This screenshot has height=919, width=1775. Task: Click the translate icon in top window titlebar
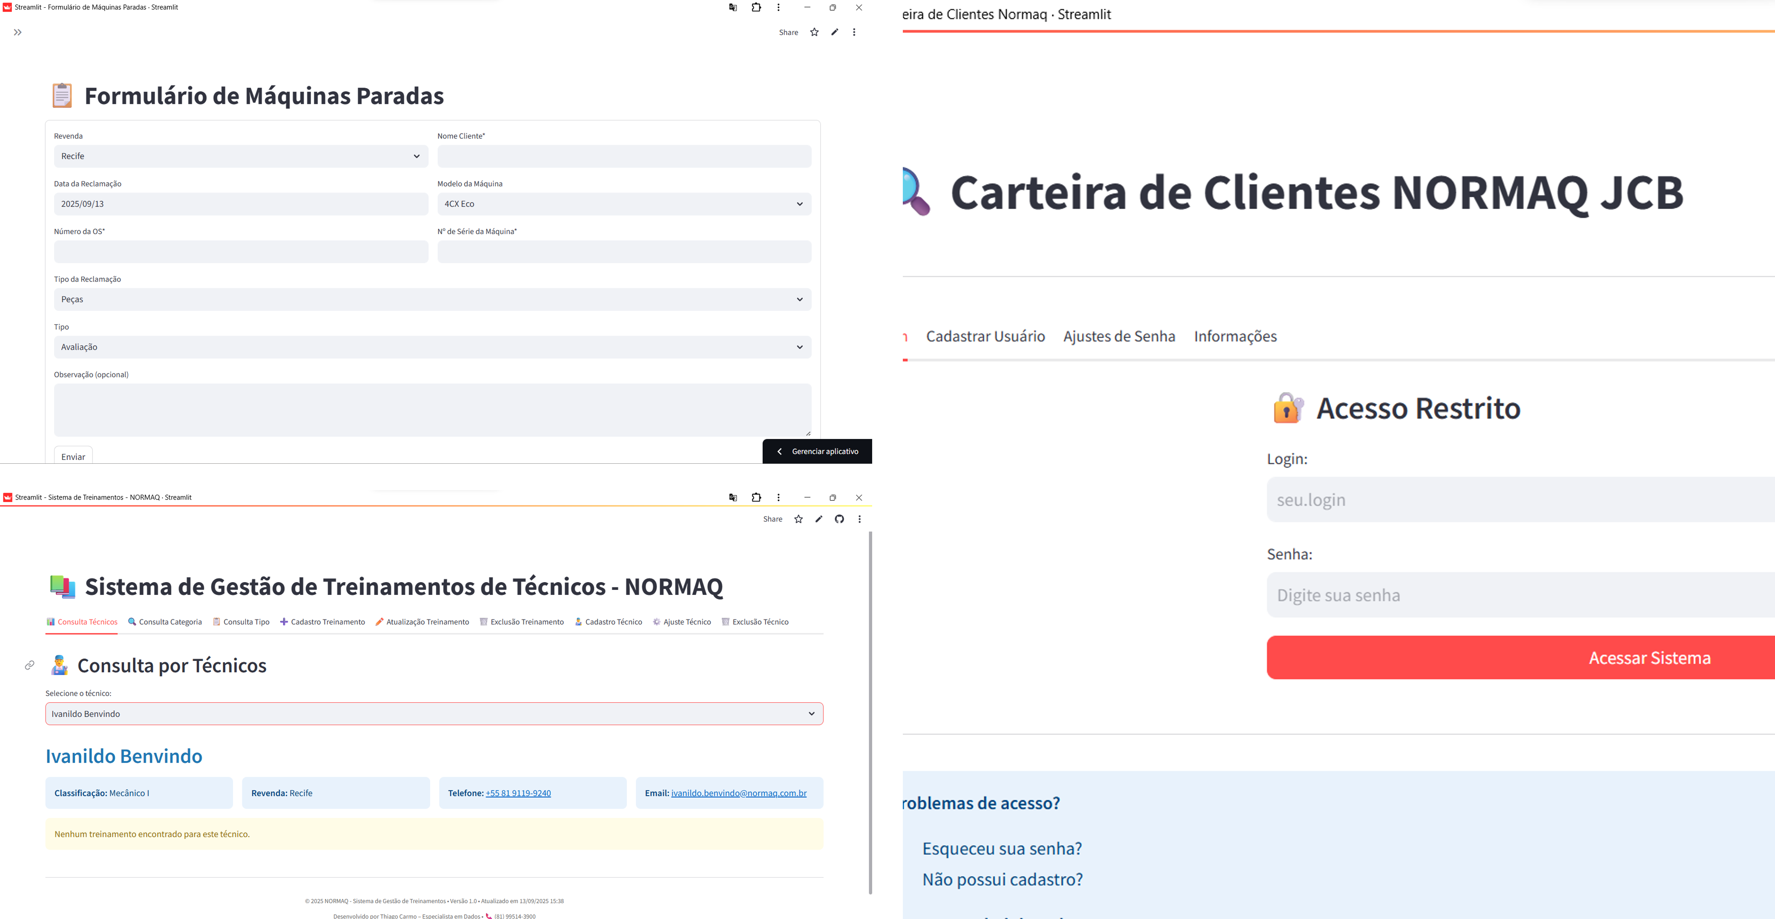733,8
